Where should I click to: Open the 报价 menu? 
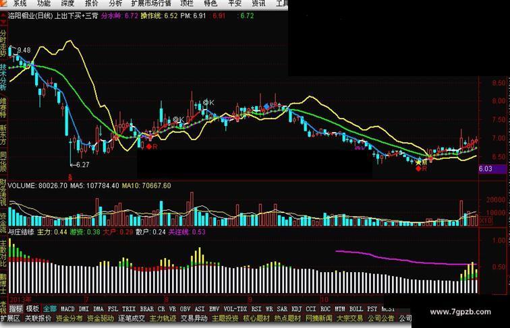[91, 3]
